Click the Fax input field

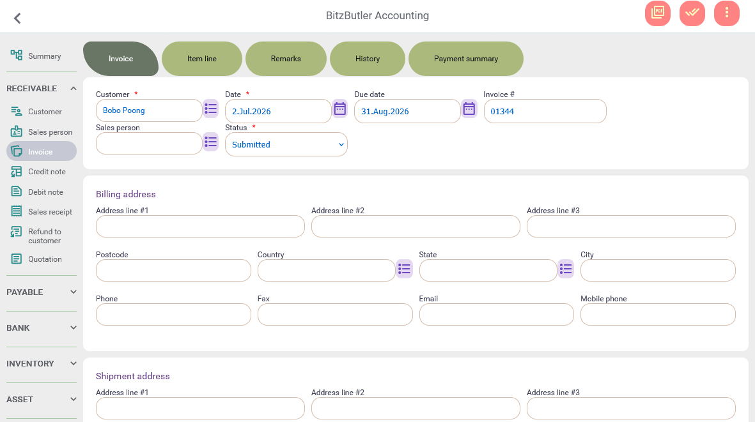334,314
